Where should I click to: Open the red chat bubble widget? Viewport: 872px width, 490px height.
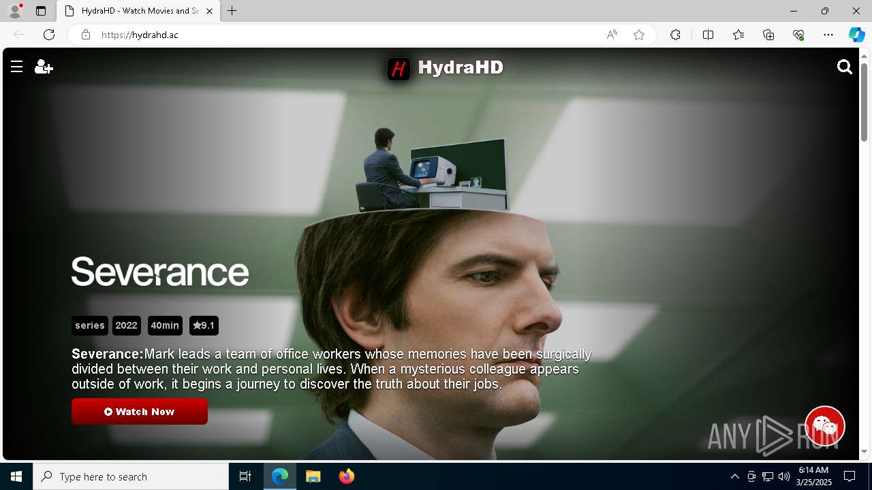[x=825, y=426]
